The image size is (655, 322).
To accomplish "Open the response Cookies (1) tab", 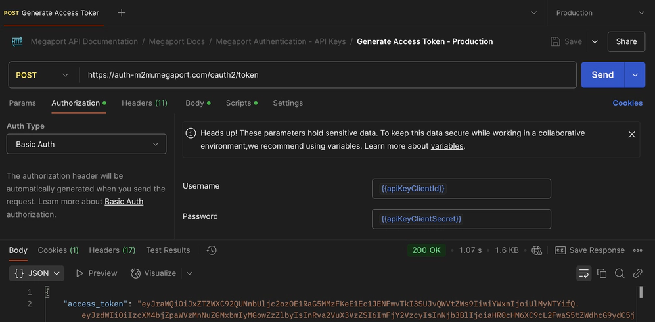I will [x=58, y=250].
